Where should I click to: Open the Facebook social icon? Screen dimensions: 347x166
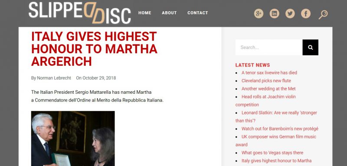306,13
